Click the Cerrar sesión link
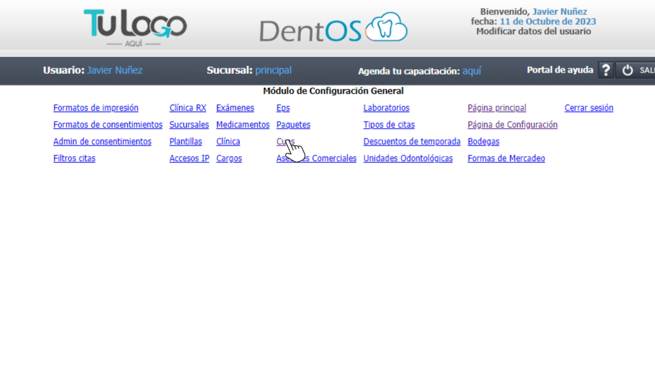Image resolution: width=655 pixels, height=368 pixels. [589, 108]
